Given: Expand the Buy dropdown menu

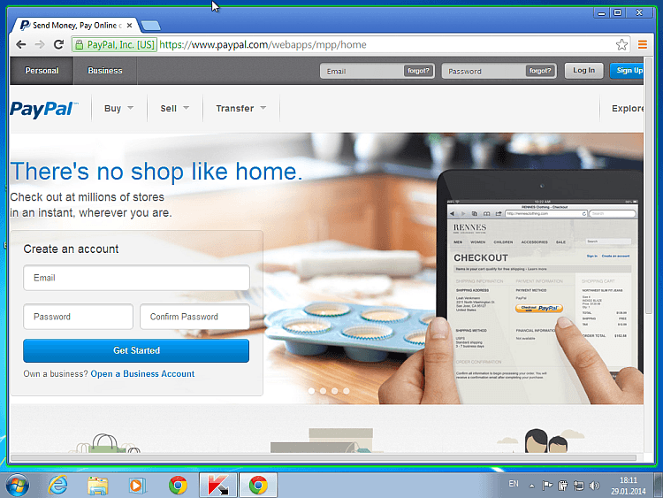Looking at the screenshot, I should (x=118, y=108).
